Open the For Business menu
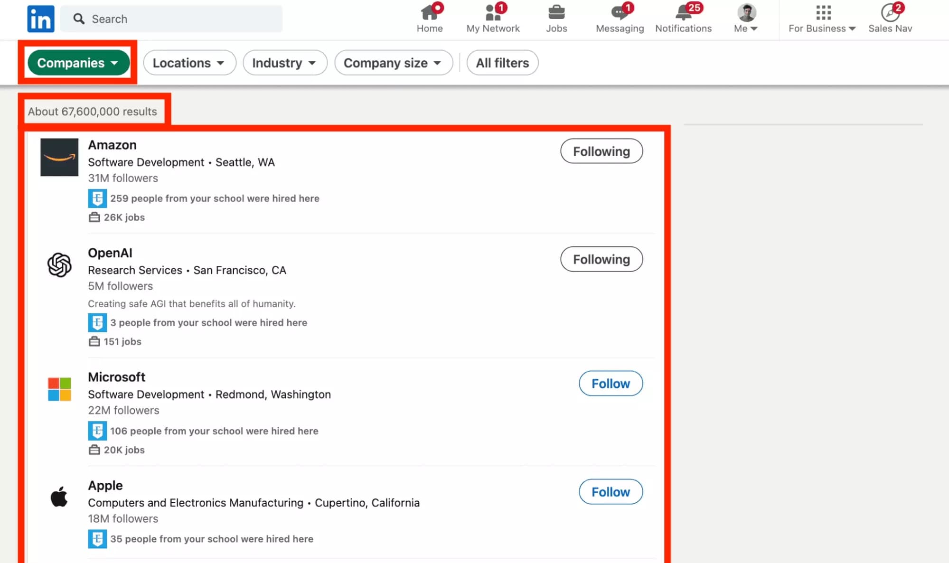This screenshot has width=949, height=563. [x=821, y=19]
